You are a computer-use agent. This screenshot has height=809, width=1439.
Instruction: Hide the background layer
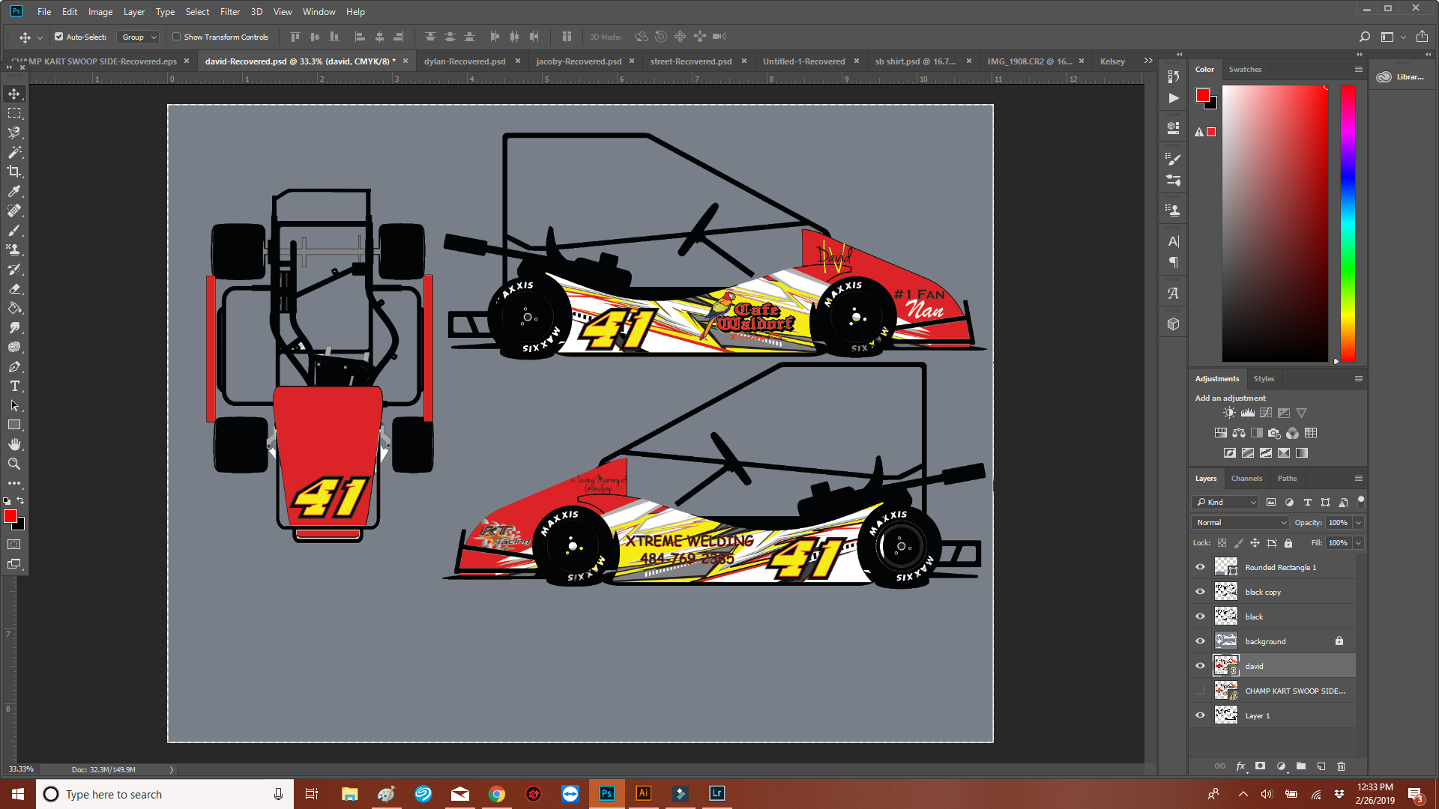tap(1200, 641)
